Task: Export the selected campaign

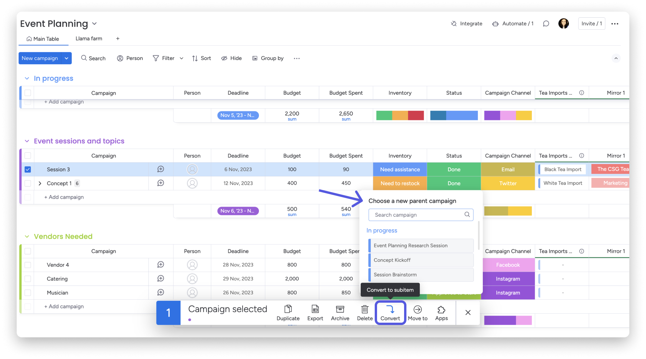Action: click(x=315, y=313)
